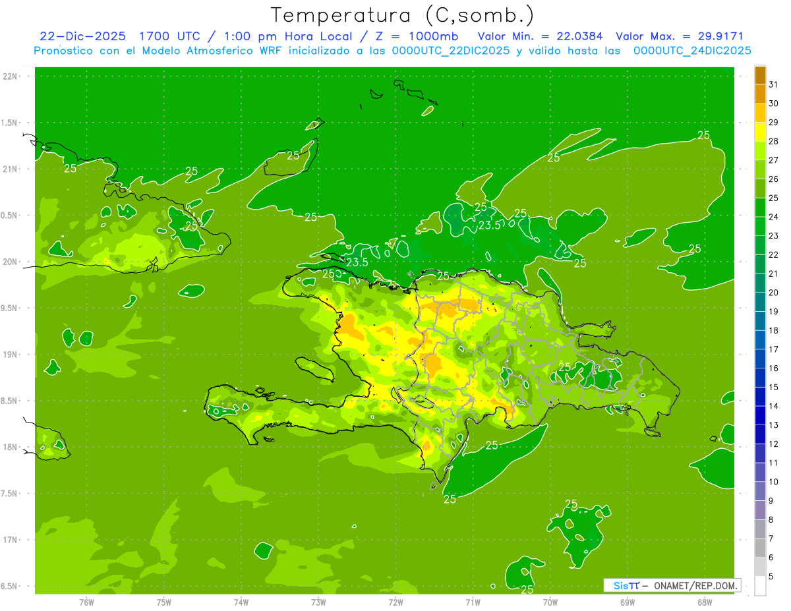Click the 17N latitude axis label
This screenshot has width=791, height=611.
coord(11,540)
